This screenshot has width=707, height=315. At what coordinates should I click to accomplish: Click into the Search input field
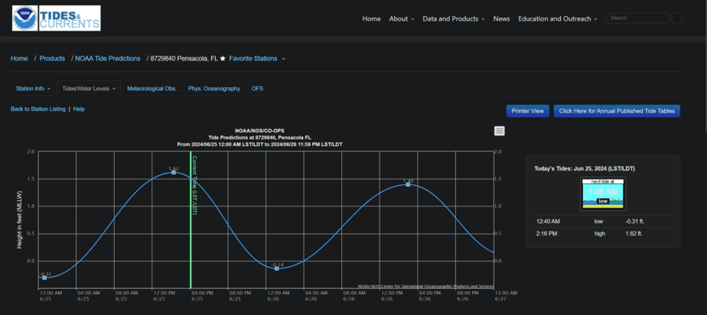click(x=637, y=18)
